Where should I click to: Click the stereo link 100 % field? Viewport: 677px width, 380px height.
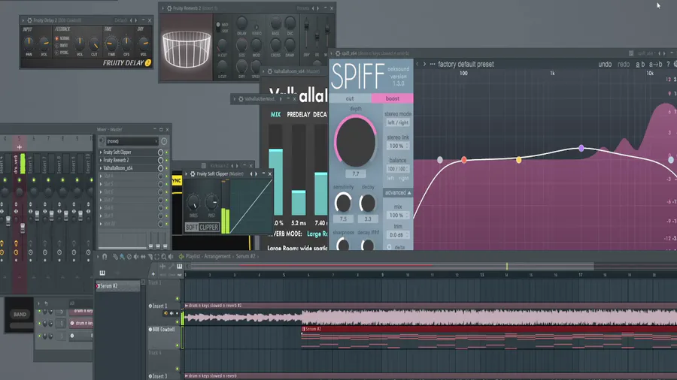point(398,146)
